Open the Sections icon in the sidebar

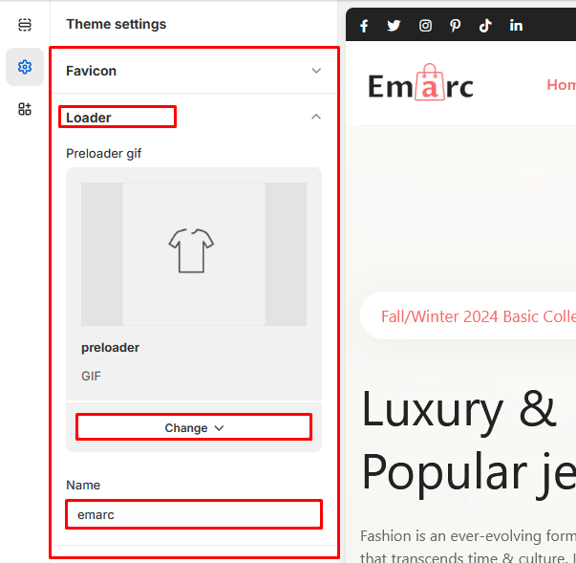[25, 25]
